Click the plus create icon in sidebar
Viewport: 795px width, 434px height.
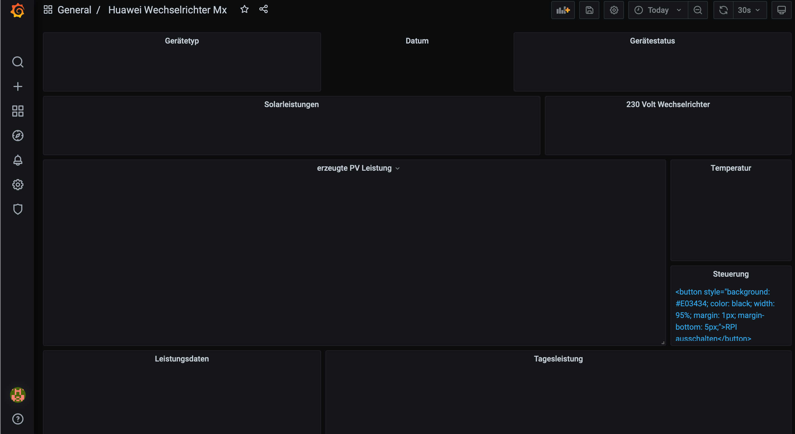pos(18,86)
